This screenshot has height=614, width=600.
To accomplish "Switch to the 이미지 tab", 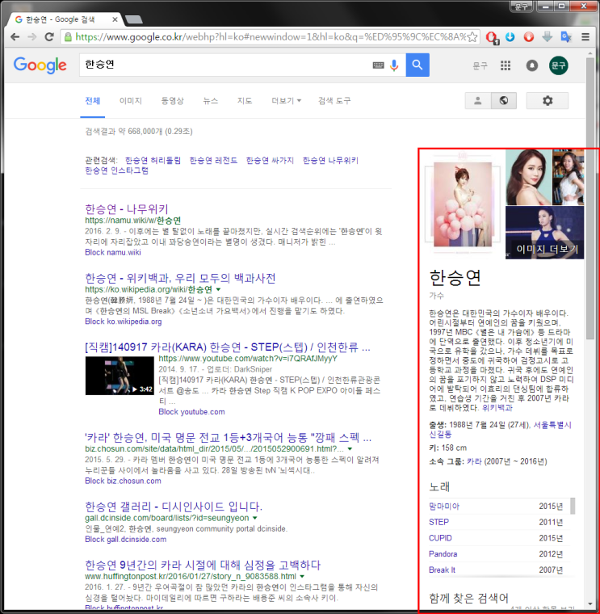I will click(x=131, y=101).
